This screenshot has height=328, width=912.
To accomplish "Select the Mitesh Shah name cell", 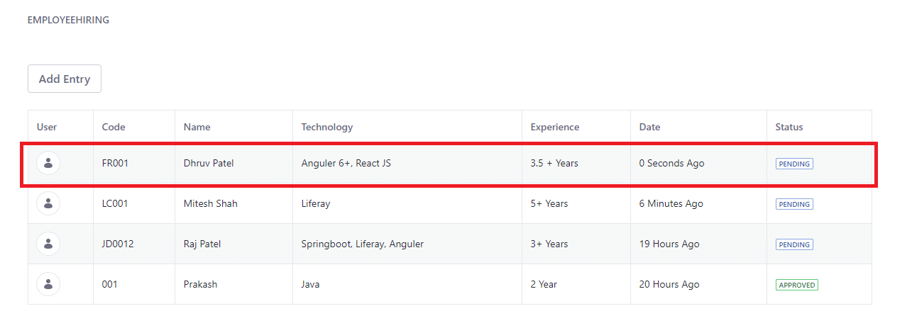I will pos(211,204).
